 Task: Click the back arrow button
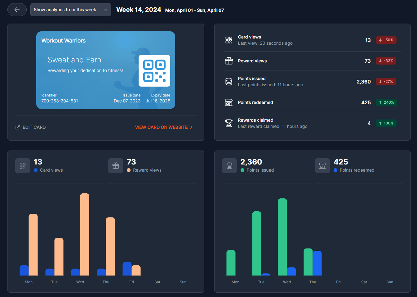pyautogui.click(x=17, y=10)
